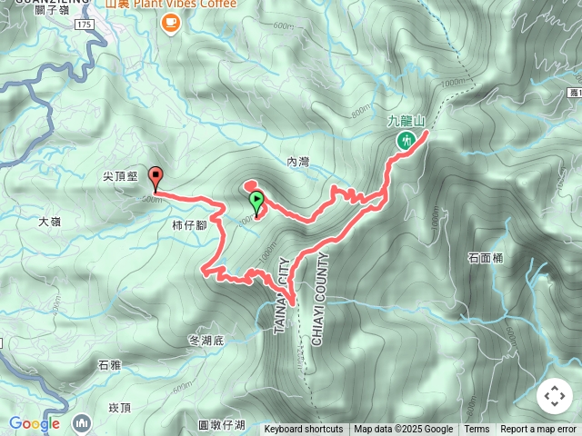Click Report a map error link
The height and width of the screenshot is (436, 582).
537,430
